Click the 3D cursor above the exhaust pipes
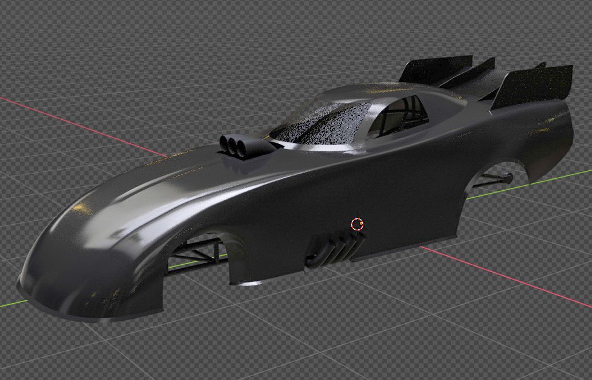Screen dimensions: 592x380 tap(357, 224)
